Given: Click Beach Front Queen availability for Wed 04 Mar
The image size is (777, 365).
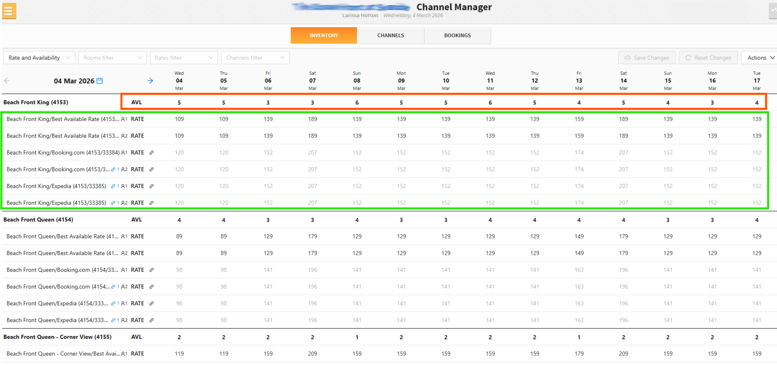Looking at the screenshot, I should 179,220.
